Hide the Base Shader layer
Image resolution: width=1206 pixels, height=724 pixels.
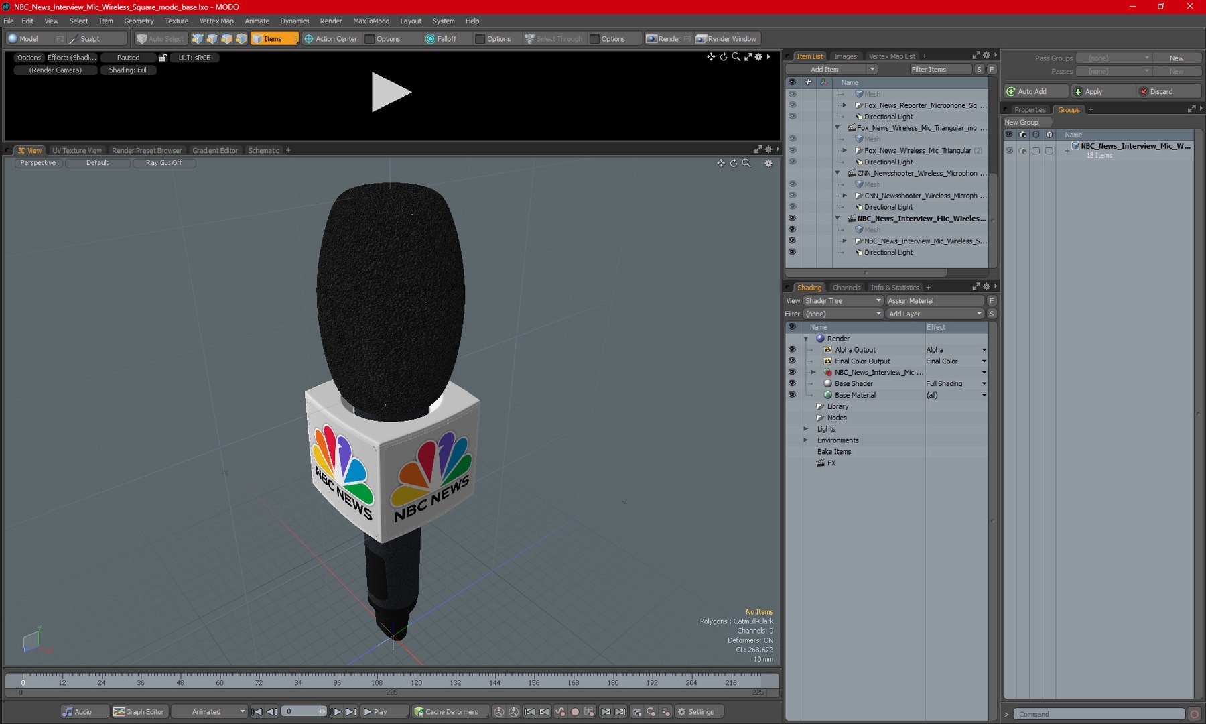click(792, 384)
